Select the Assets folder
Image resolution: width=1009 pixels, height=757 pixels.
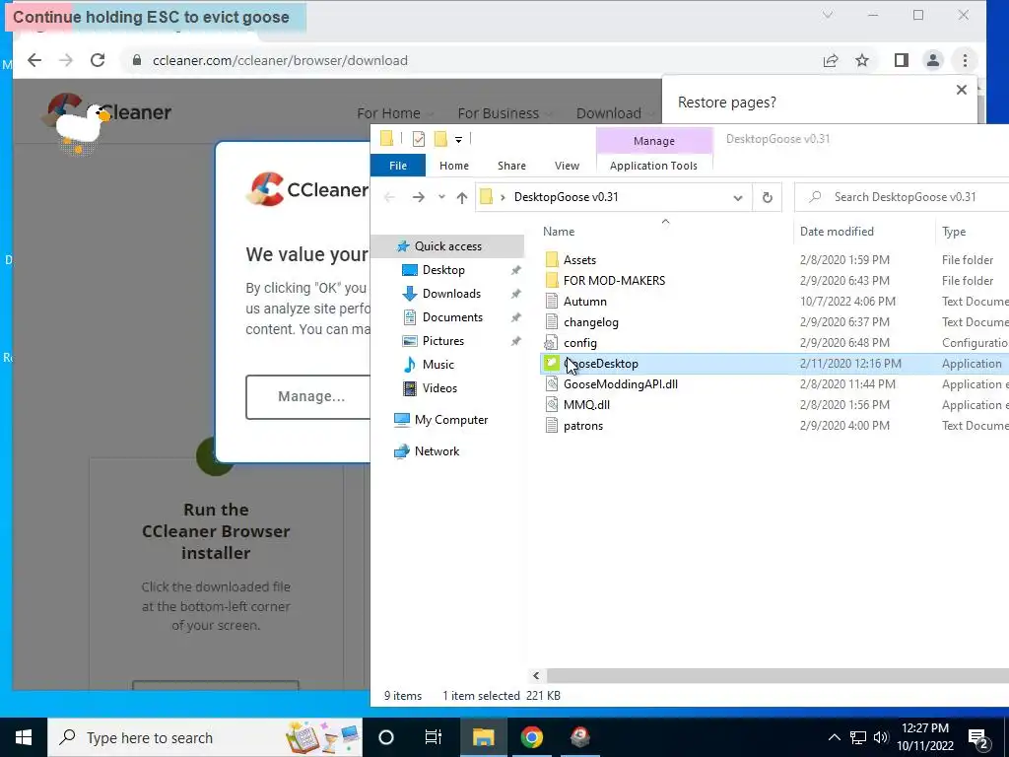pos(579,260)
